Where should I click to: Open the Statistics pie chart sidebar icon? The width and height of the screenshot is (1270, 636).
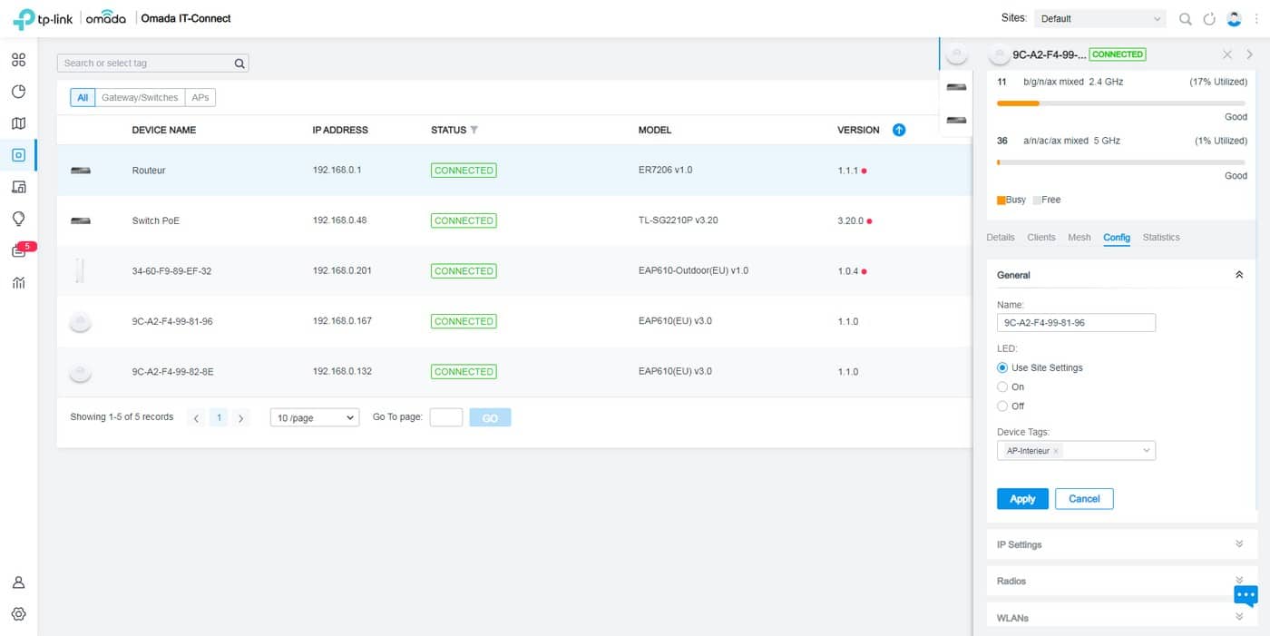[18, 92]
